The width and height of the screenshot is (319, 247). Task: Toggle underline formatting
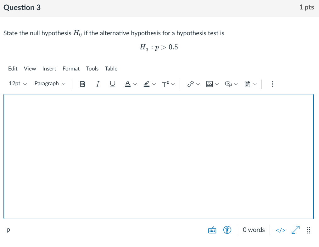(112, 84)
